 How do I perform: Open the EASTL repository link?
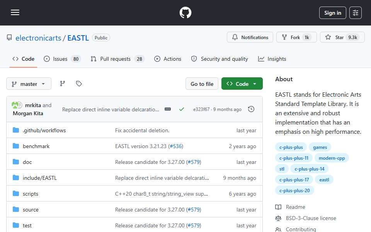(x=78, y=38)
